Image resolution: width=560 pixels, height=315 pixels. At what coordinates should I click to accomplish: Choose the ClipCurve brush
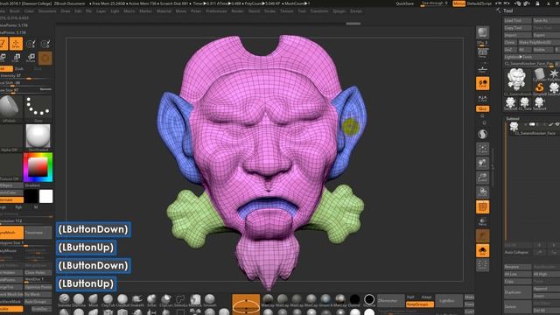166,299
